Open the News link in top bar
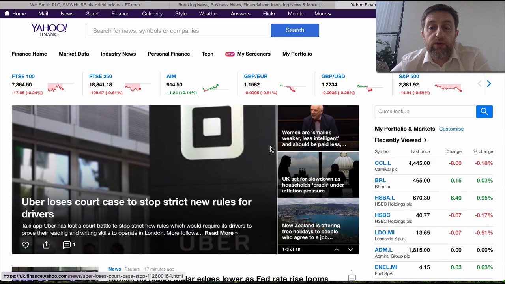This screenshot has width=505, height=284. pyautogui.click(x=67, y=14)
